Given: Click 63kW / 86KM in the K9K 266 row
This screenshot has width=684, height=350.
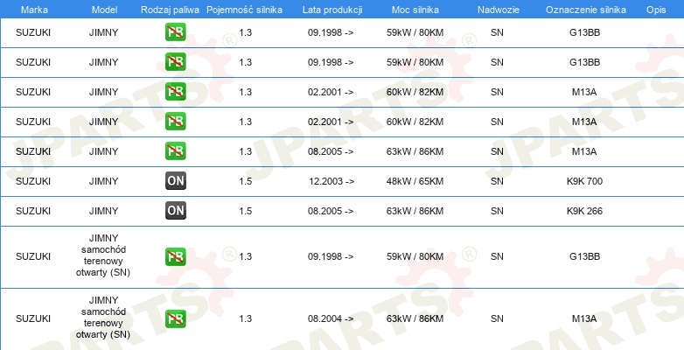Looking at the screenshot, I should [x=415, y=211].
